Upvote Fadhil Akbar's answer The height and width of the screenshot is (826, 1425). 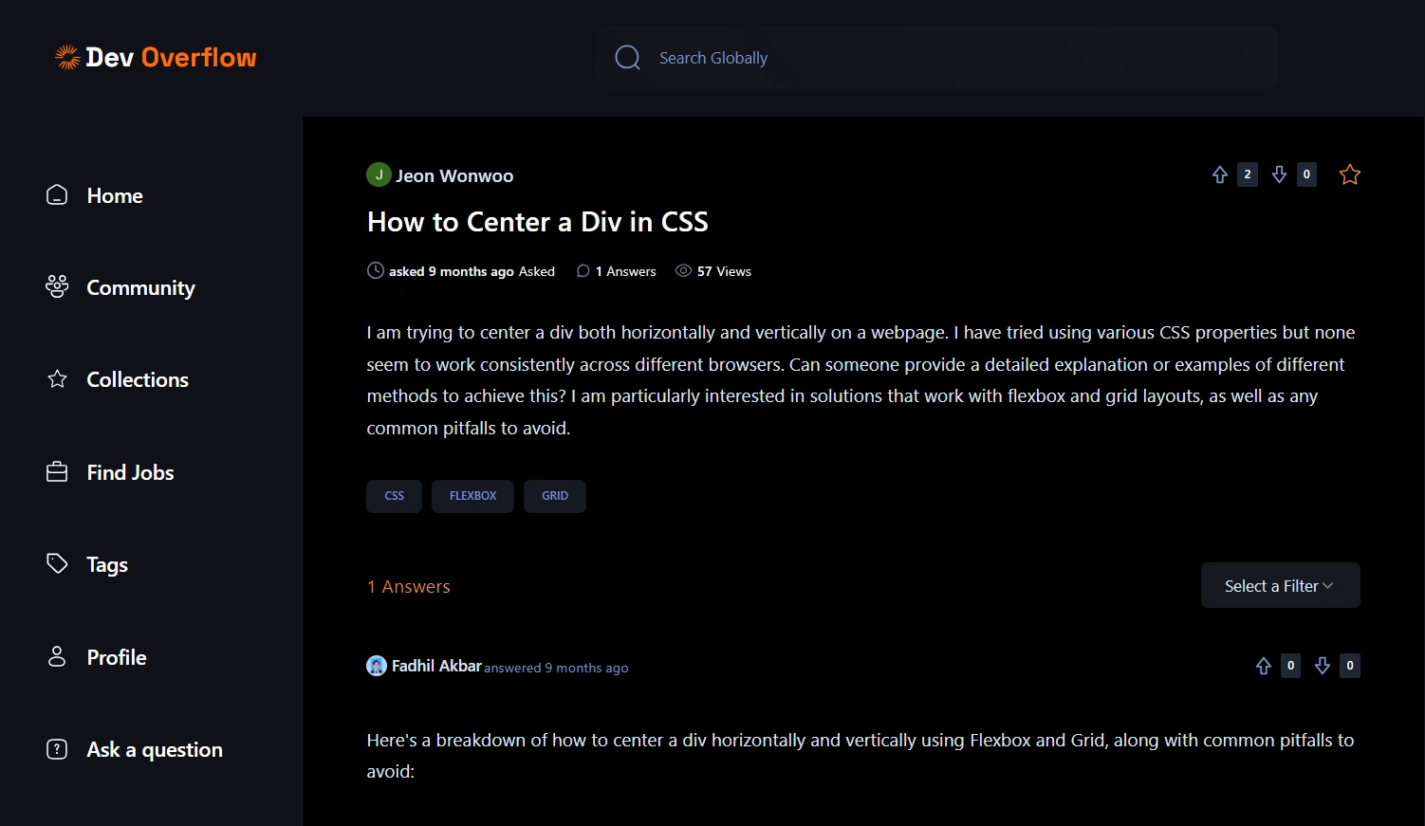[x=1264, y=666]
